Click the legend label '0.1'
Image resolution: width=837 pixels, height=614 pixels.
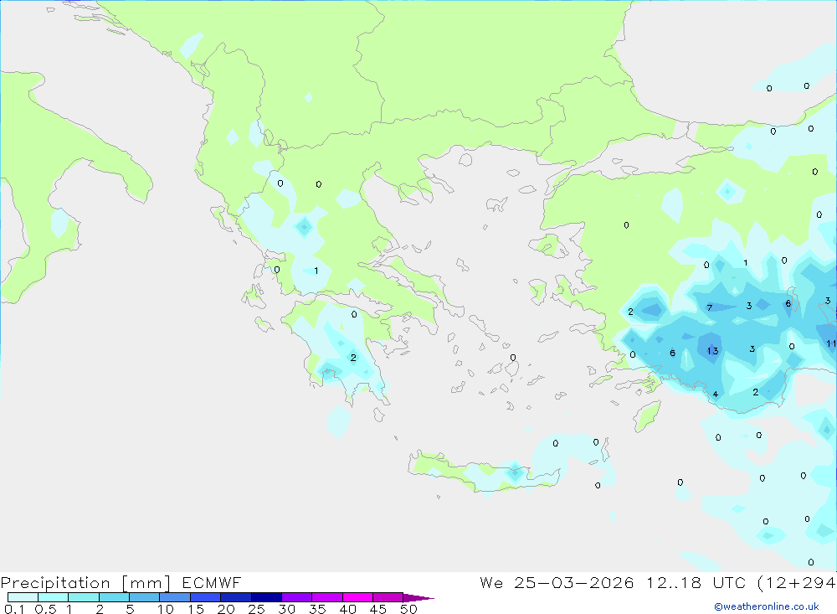(14, 609)
